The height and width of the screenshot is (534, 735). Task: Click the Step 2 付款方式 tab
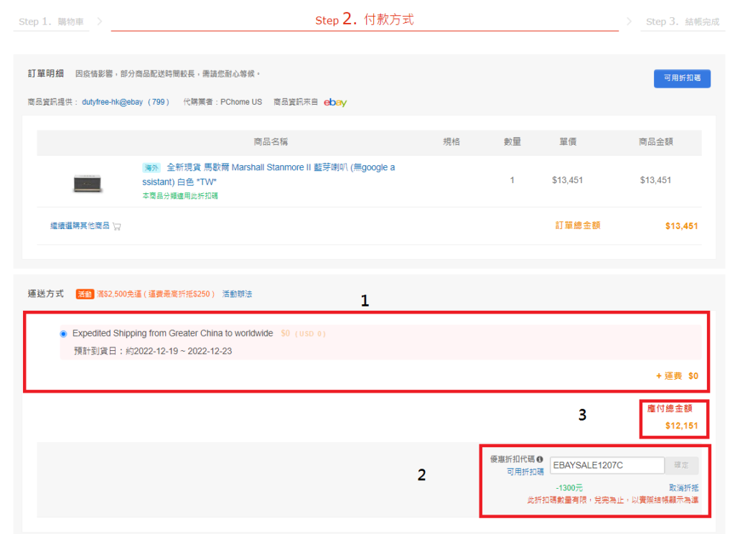point(365,20)
